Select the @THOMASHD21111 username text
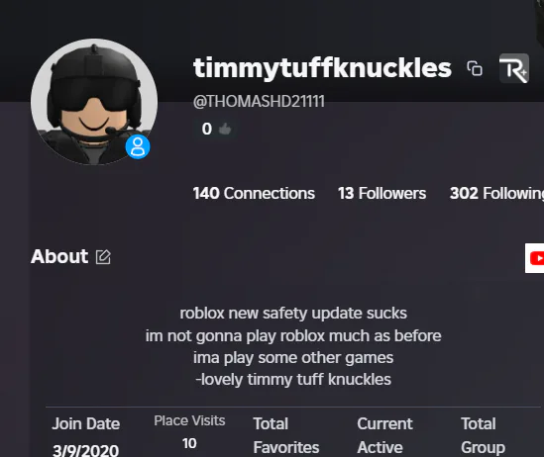544x457 pixels. 259,102
